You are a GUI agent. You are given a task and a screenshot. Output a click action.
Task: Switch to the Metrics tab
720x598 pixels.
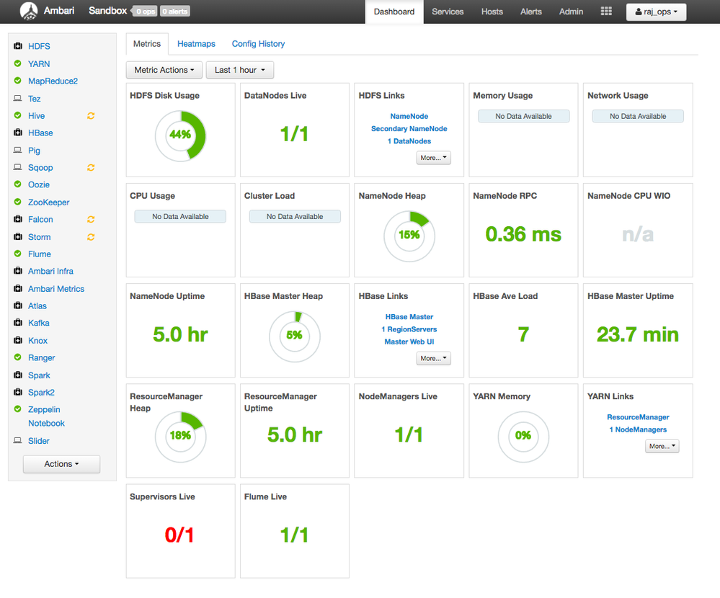tap(147, 44)
